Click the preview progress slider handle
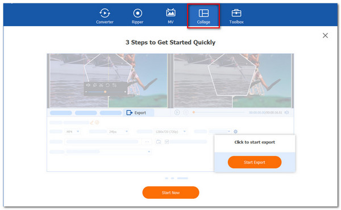 point(194,112)
